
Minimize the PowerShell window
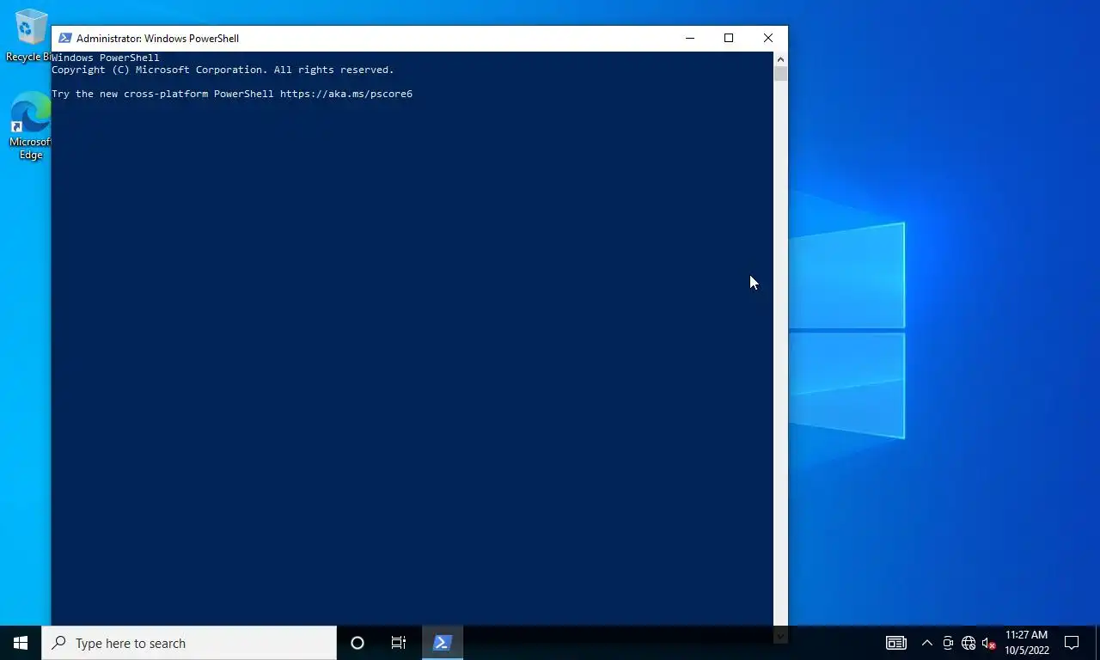pos(690,38)
